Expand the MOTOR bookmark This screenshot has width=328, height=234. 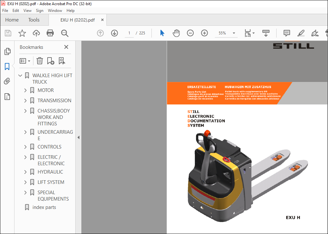click(x=25, y=90)
